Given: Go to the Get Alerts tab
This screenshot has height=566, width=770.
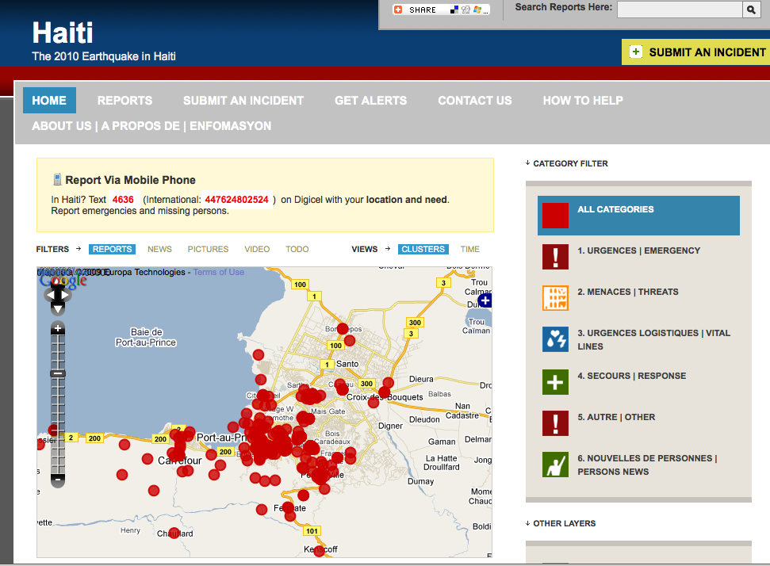Looking at the screenshot, I should [370, 101].
